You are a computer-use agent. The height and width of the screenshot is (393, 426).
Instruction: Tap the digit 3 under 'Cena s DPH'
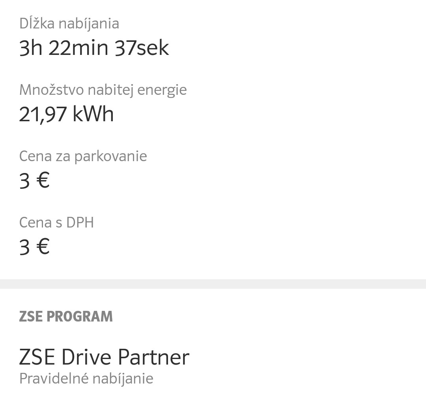click(24, 247)
